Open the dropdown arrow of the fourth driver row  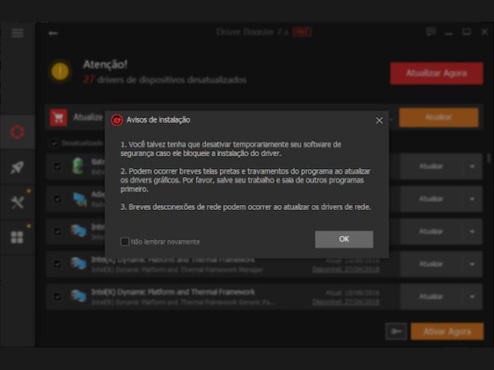click(472, 264)
